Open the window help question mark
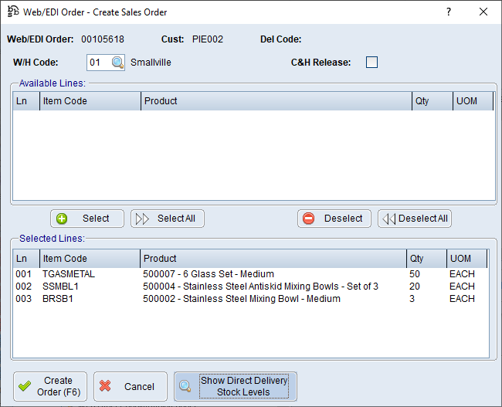 pyautogui.click(x=449, y=12)
